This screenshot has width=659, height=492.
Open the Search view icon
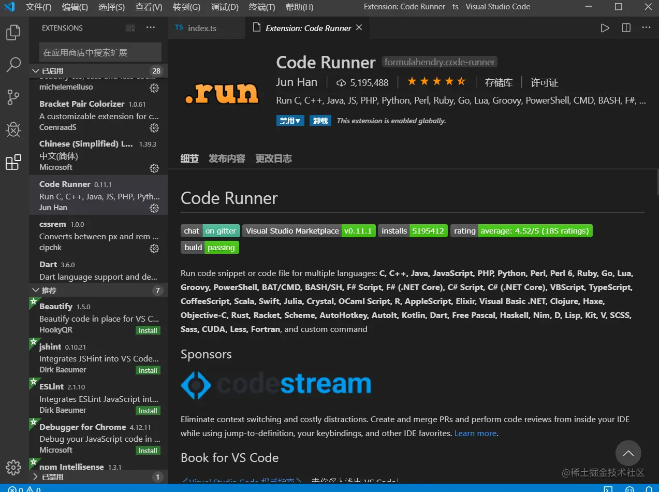coord(13,65)
